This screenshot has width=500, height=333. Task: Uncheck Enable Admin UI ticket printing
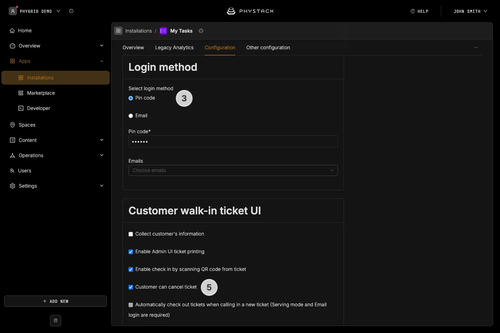pos(131,252)
